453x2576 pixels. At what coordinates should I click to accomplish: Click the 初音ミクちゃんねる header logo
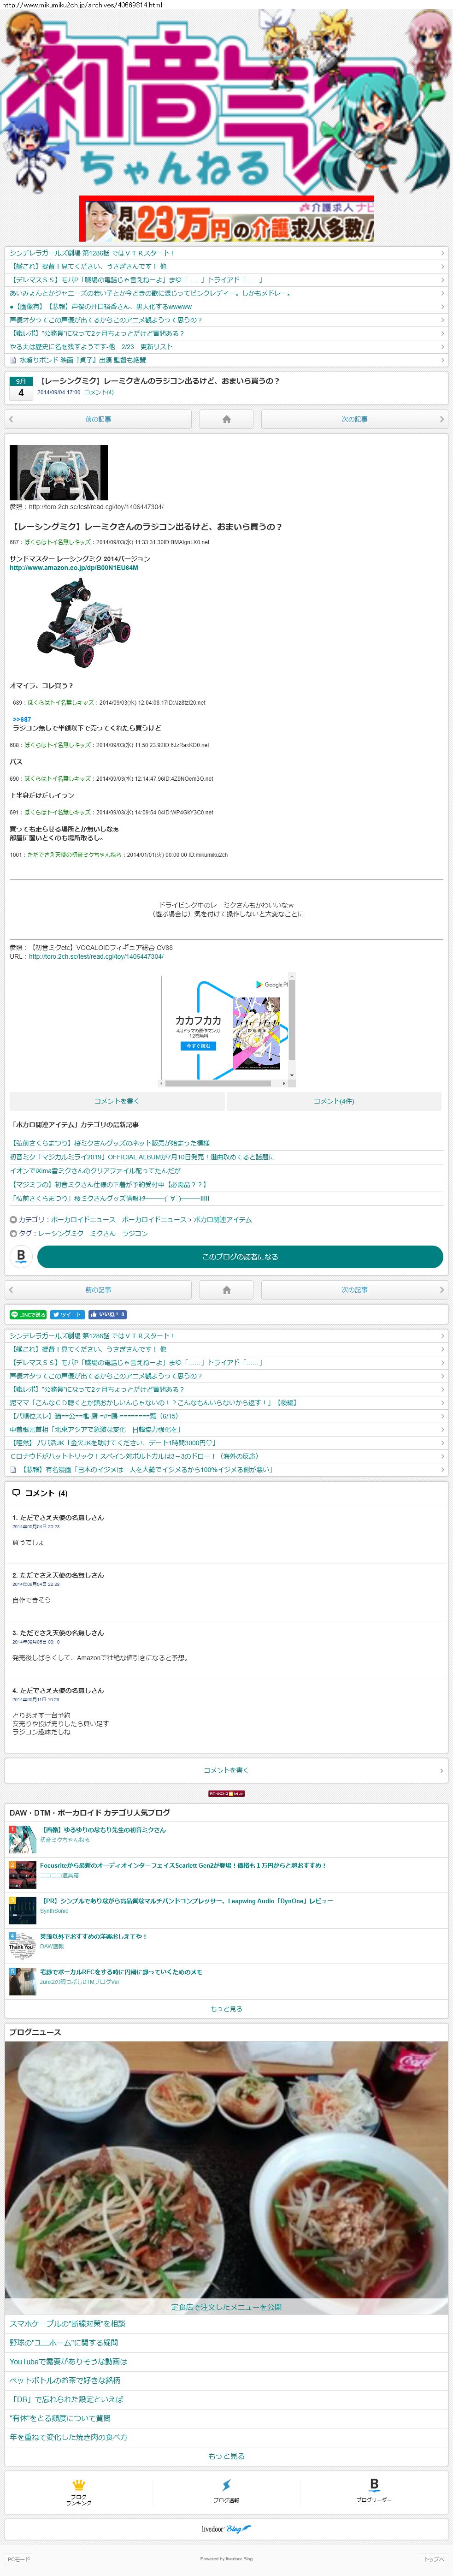point(226,102)
